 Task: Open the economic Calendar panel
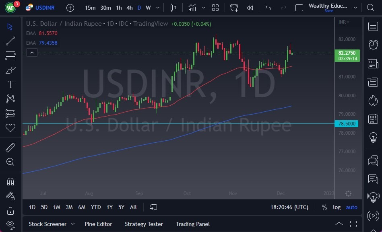(373, 118)
